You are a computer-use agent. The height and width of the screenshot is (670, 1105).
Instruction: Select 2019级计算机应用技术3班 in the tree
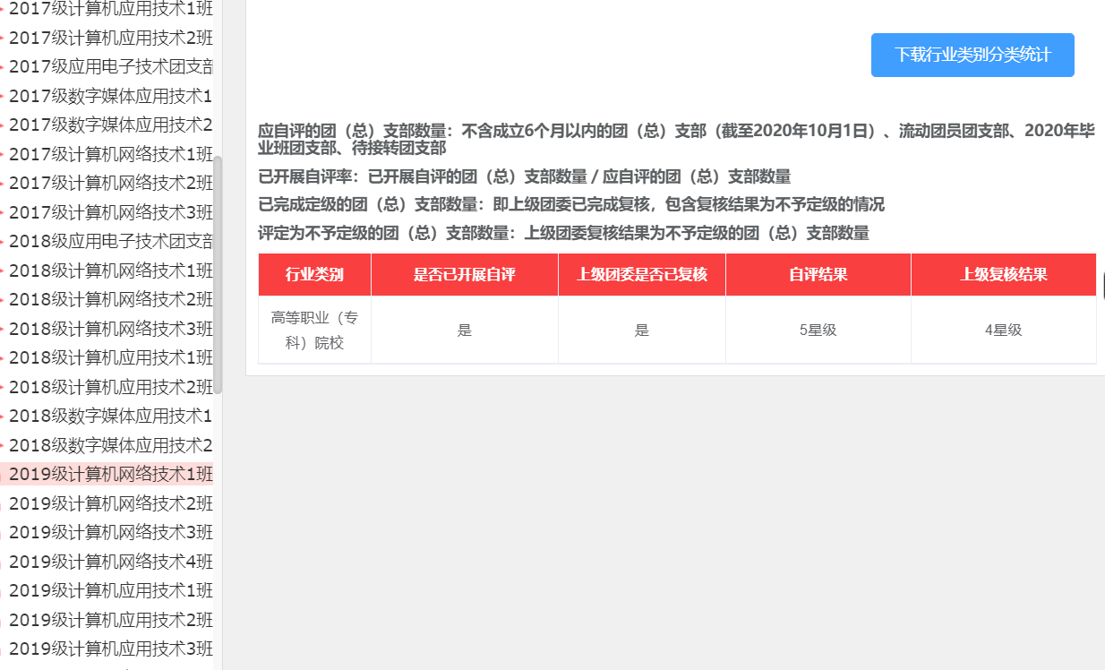(x=111, y=649)
